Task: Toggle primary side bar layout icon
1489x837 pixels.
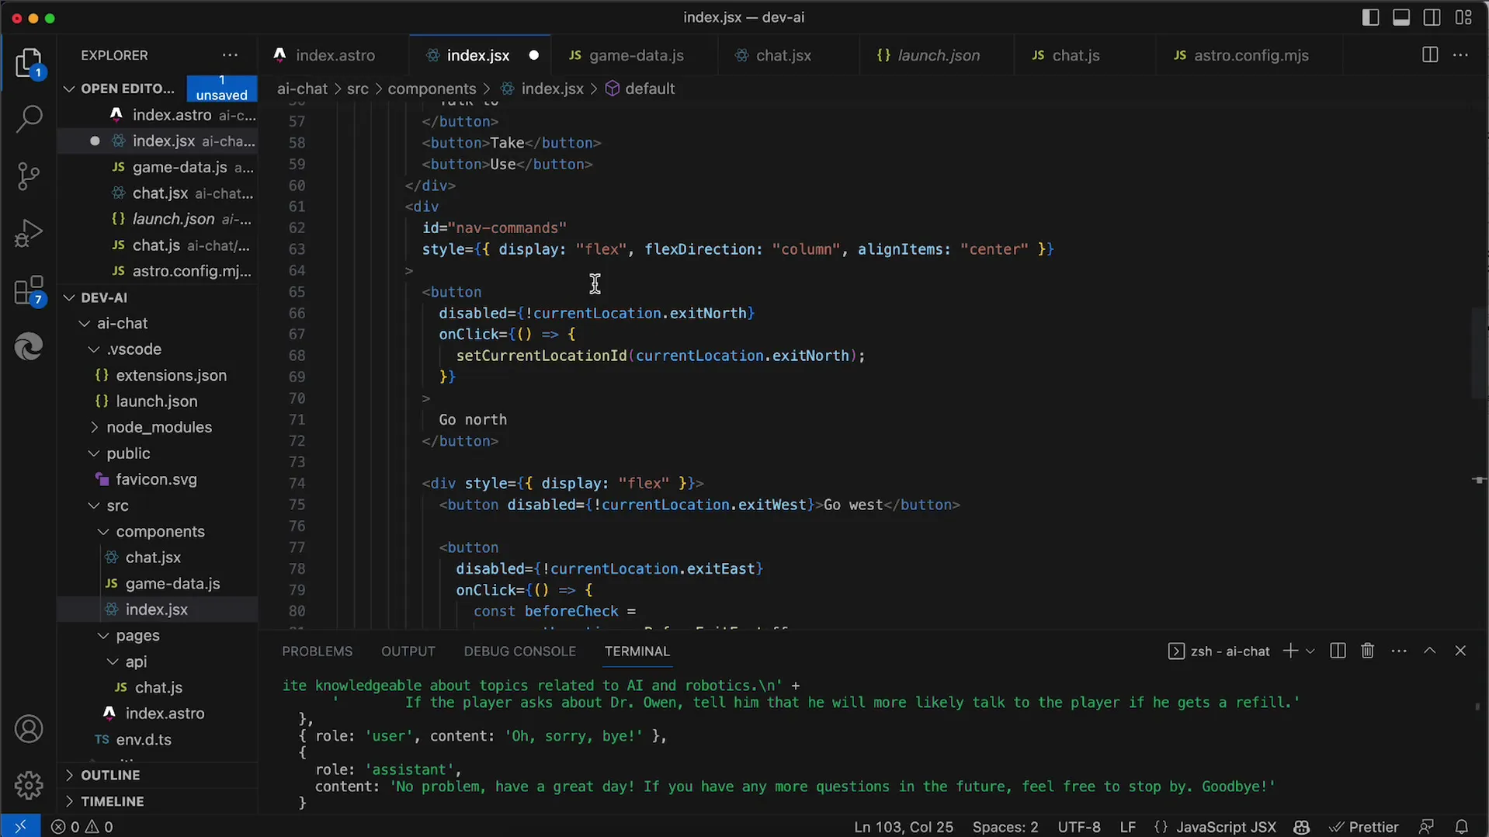Action: click(1371, 17)
